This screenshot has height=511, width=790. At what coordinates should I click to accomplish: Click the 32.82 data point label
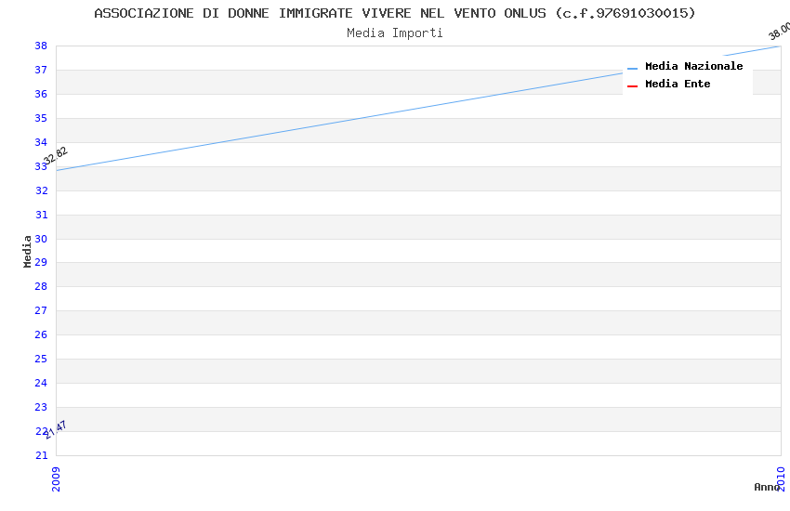pyautogui.click(x=56, y=155)
